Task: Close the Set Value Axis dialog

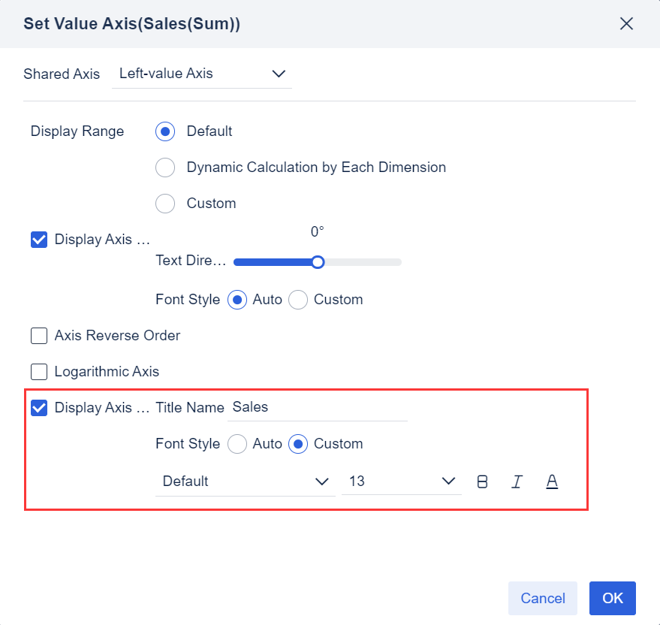Action: point(626,23)
